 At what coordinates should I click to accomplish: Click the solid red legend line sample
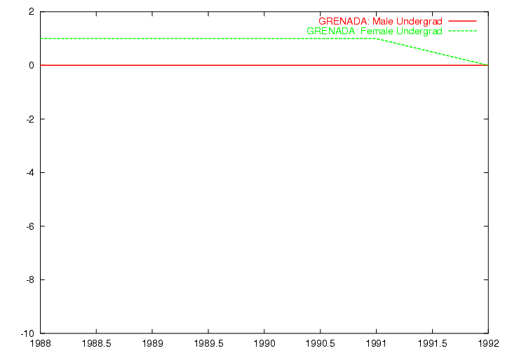(462, 21)
